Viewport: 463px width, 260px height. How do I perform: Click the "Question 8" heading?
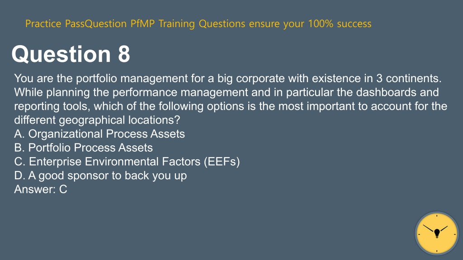[x=71, y=54]
